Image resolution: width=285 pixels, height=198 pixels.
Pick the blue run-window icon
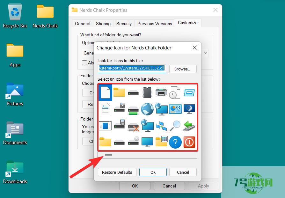pyautogui.click(x=189, y=92)
